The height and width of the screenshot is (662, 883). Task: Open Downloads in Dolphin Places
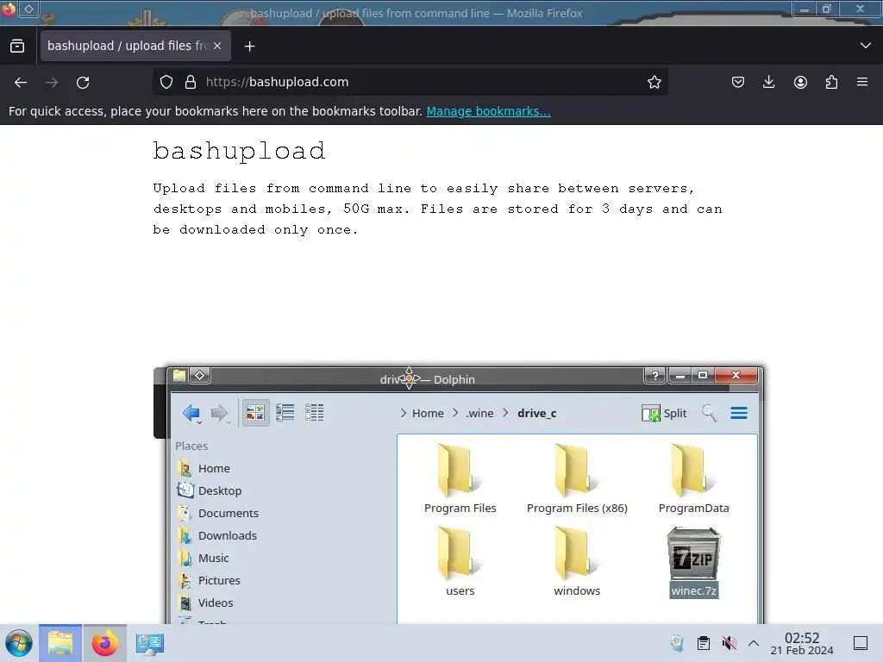click(x=227, y=536)
